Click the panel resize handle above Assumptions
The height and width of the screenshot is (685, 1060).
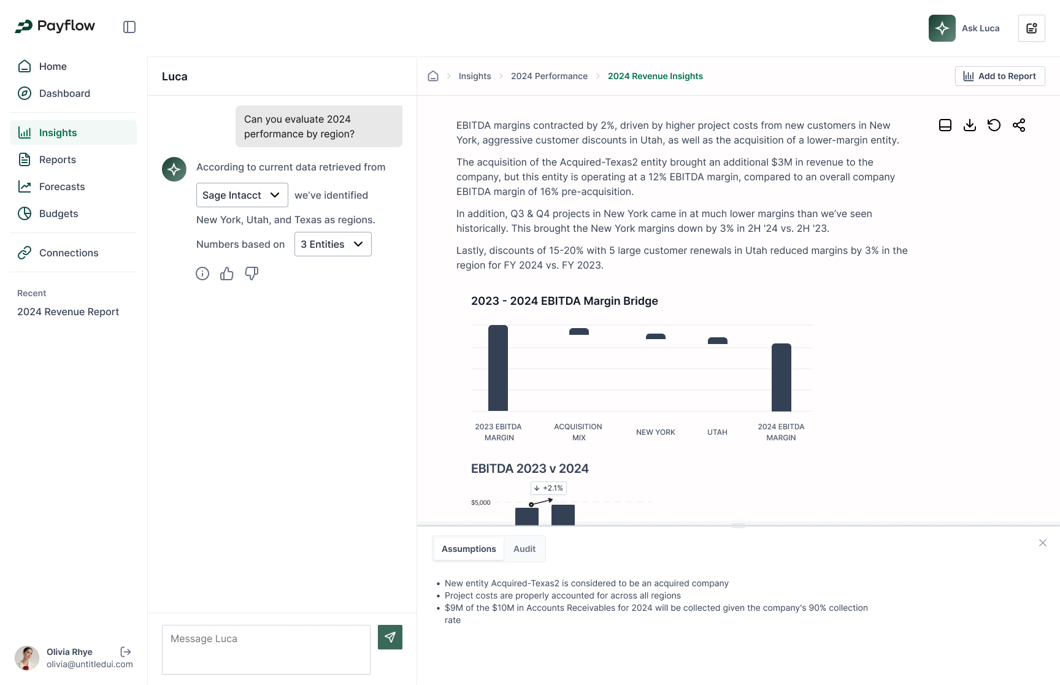tap(739, 526)
